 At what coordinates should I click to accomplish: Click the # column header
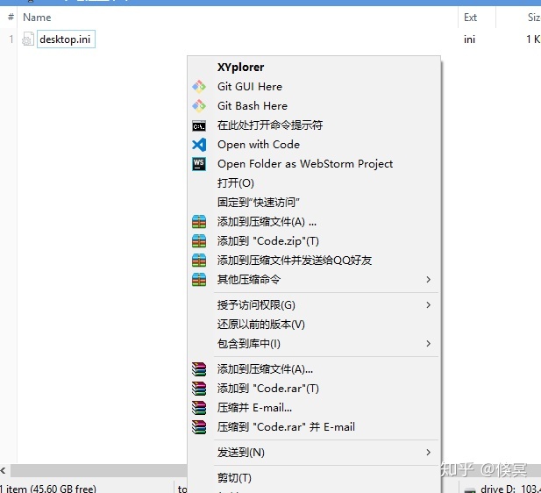tap(11, 18)
